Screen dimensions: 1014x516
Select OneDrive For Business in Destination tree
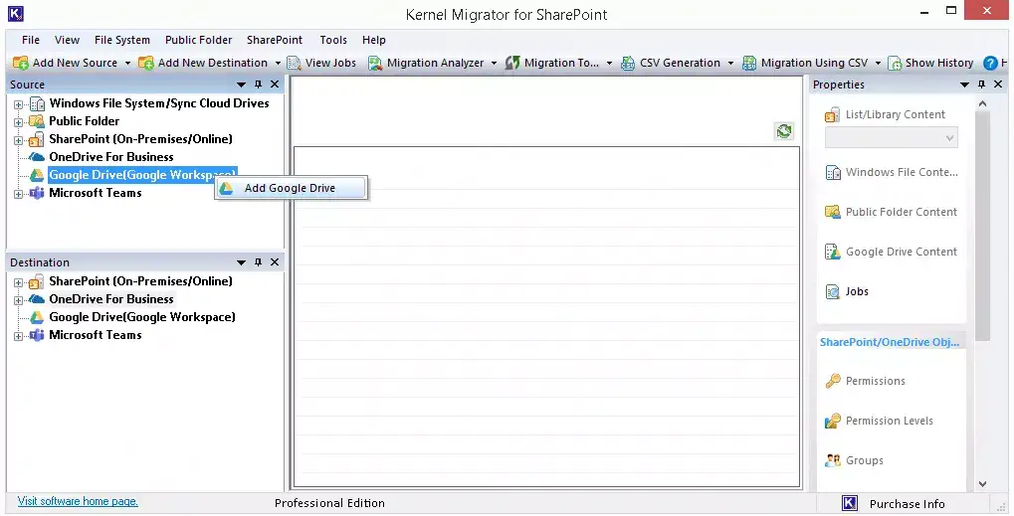click(x=111, y=299)
